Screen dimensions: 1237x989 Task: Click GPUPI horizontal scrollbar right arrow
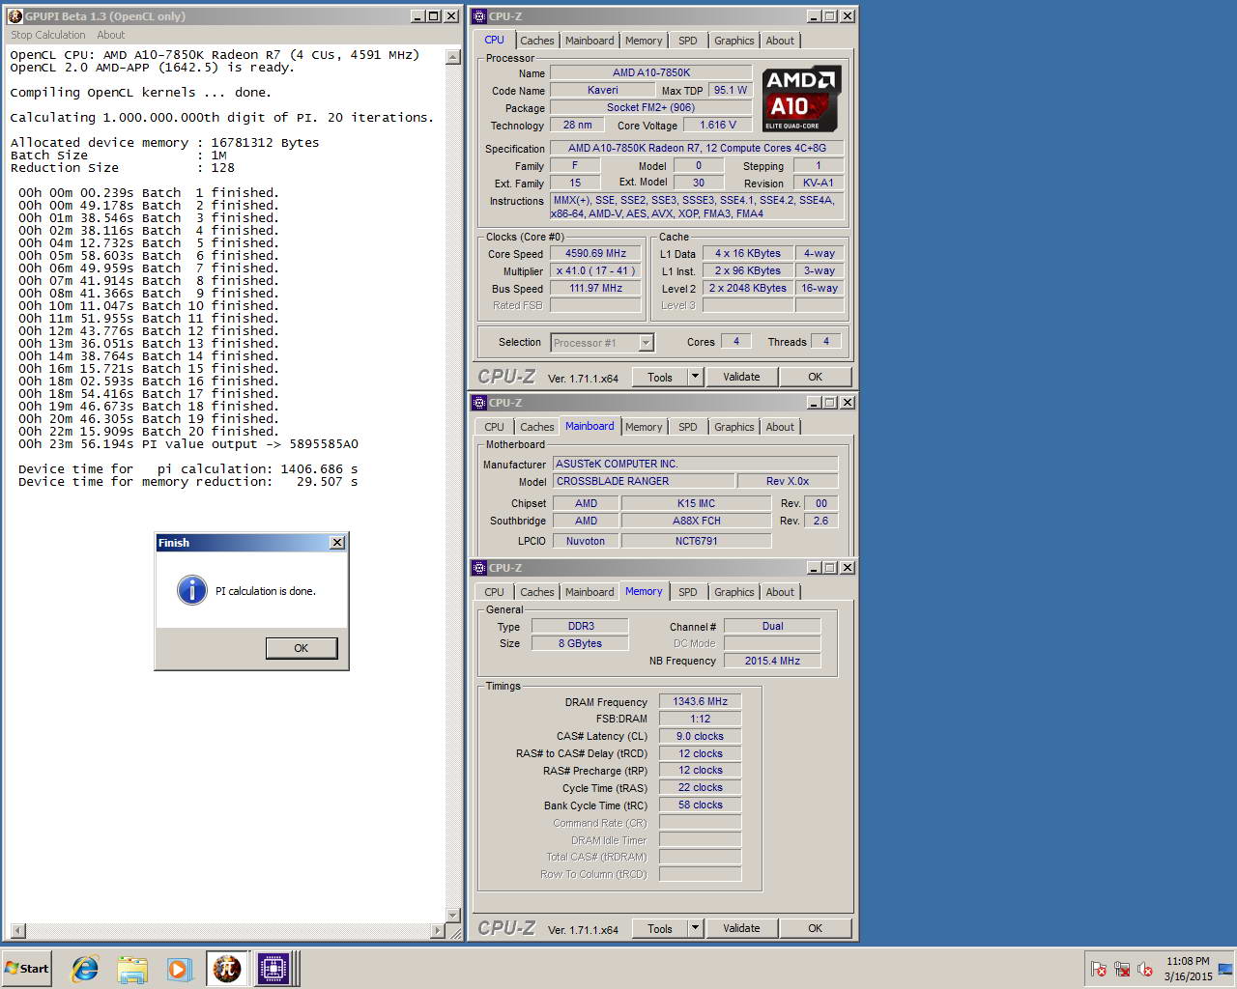pos(437,931)
